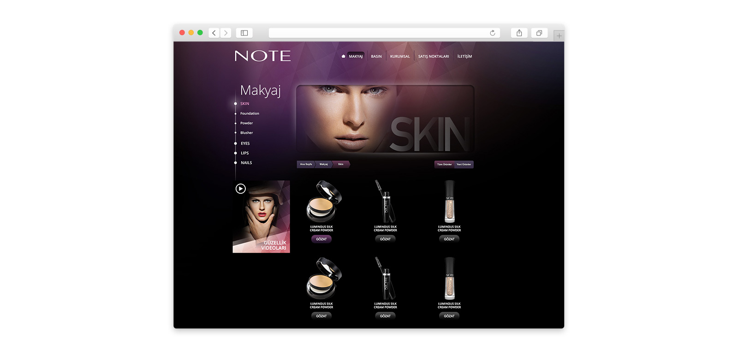Click the Makyaj heading above the sidebar
The height and width of the screenshot is (356, 738).
pos(260,90)
